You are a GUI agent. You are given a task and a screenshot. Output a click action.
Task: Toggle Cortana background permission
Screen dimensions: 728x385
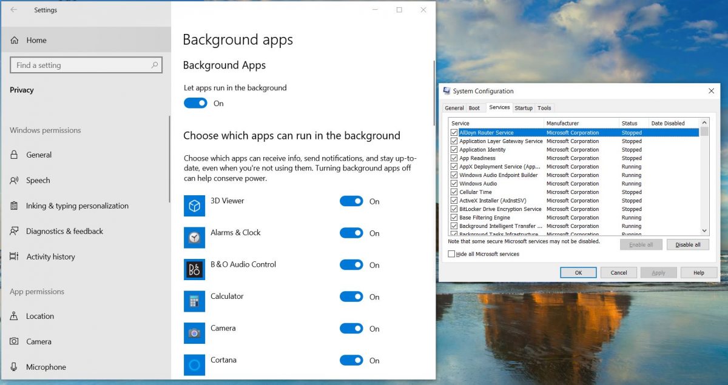tap(351, 360)
